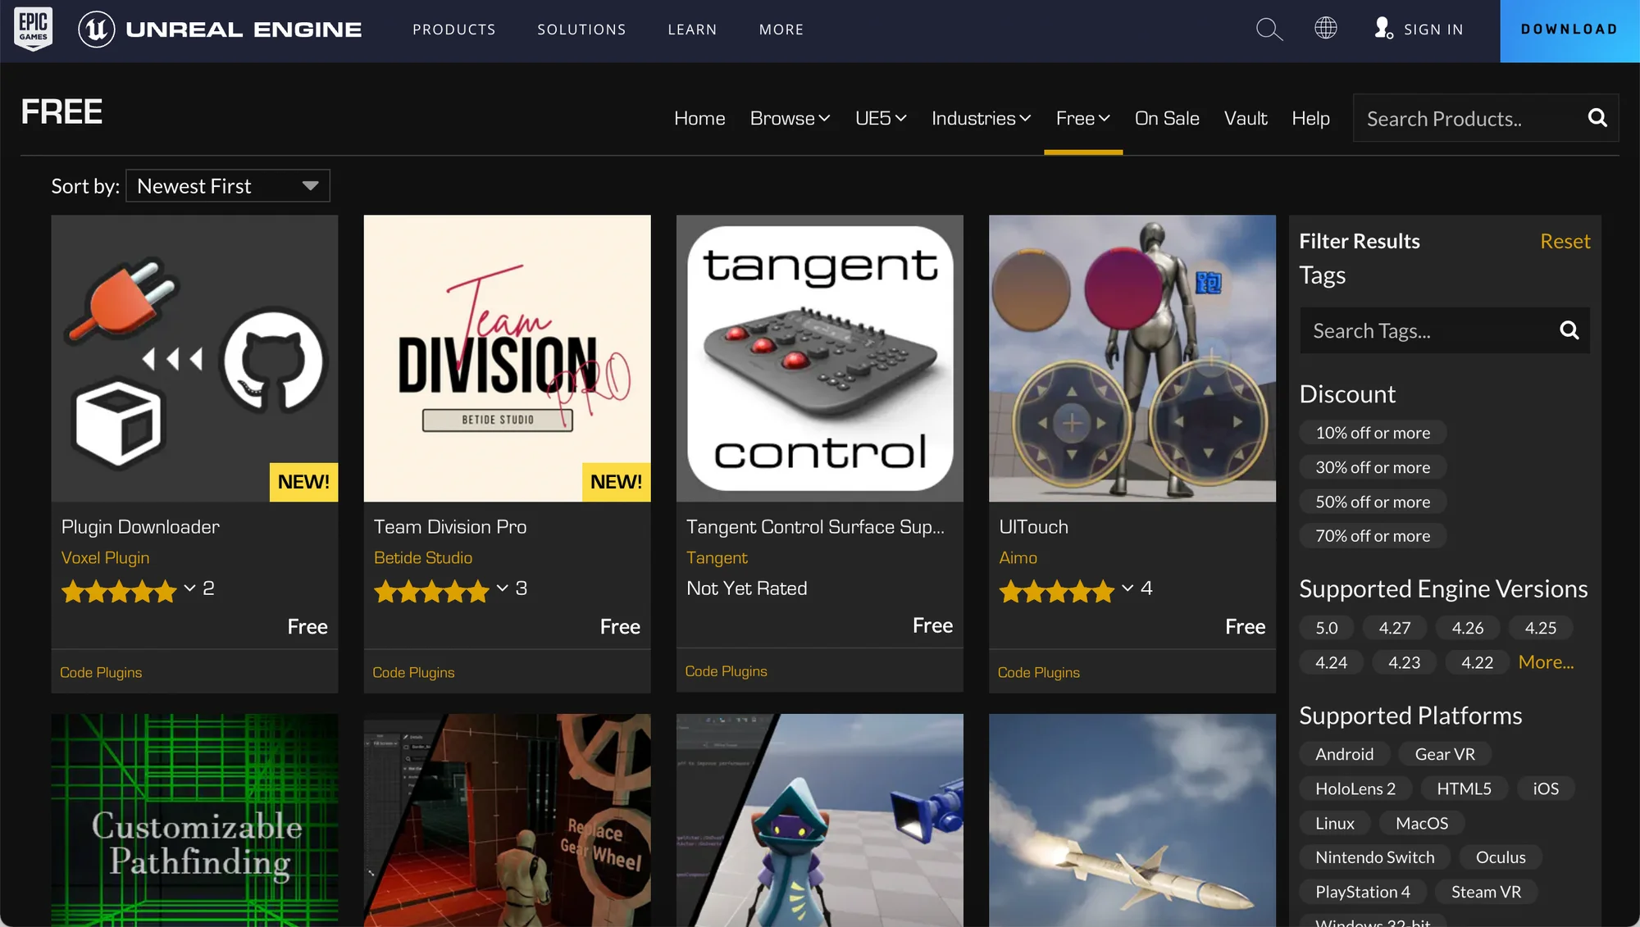Screen dimensions: 1640x927
Task: Click the Epic Games logo icon
Action: (34, 30)
